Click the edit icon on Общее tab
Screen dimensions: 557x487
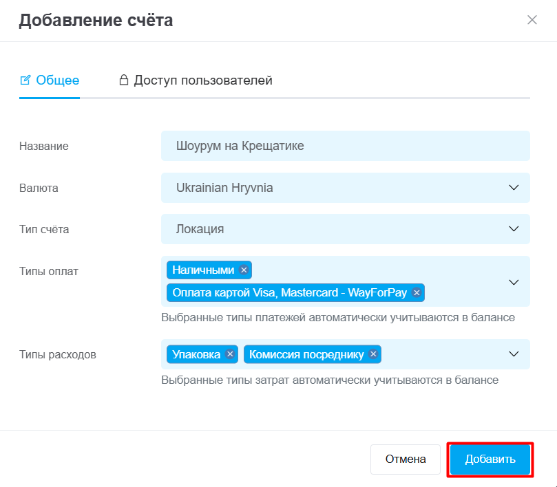point(25,80)
